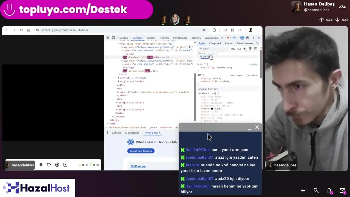Viewport: 350px width, 197px height.
Task: Click See all new features button
Action: point(141,151)
